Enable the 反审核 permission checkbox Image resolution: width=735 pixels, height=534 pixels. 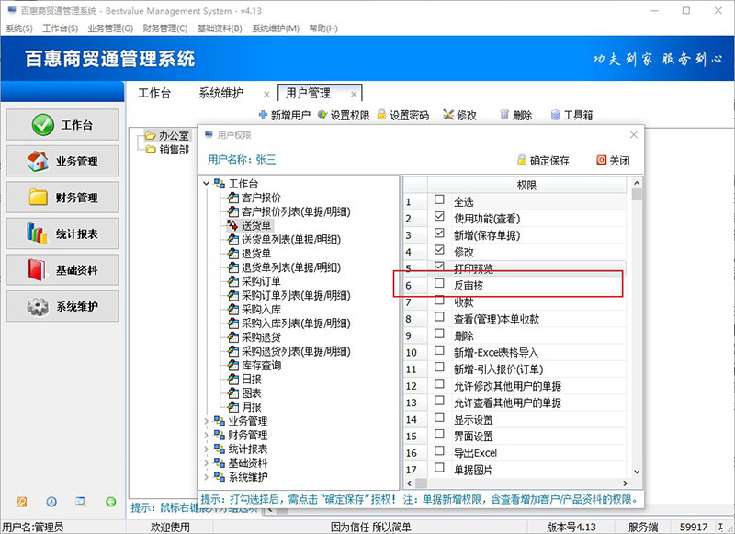(x=439, y=283)
